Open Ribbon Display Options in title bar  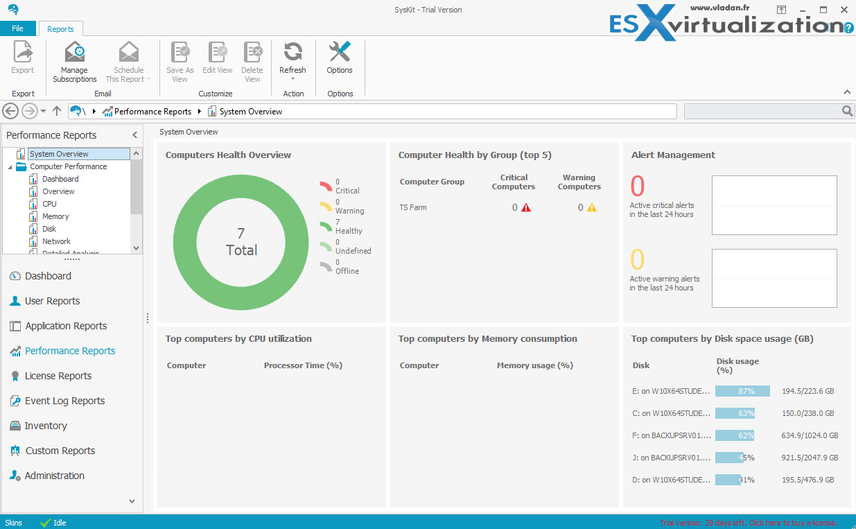point(781,10)
